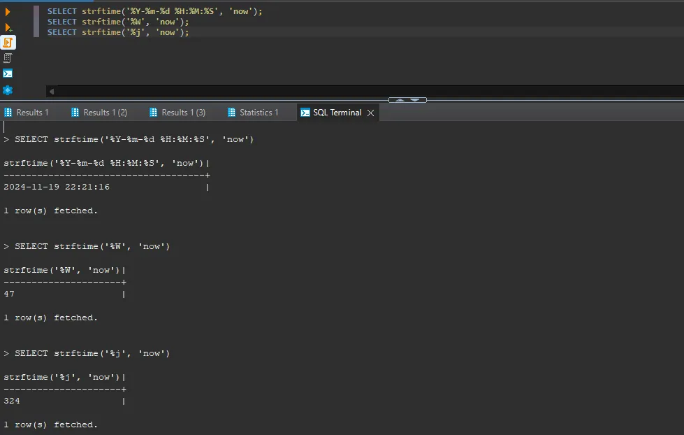Click terminal command with '%Y-%m-%d %H:%M:%S'
This screenshot has height=435, width=684.
tap(134, 139)
